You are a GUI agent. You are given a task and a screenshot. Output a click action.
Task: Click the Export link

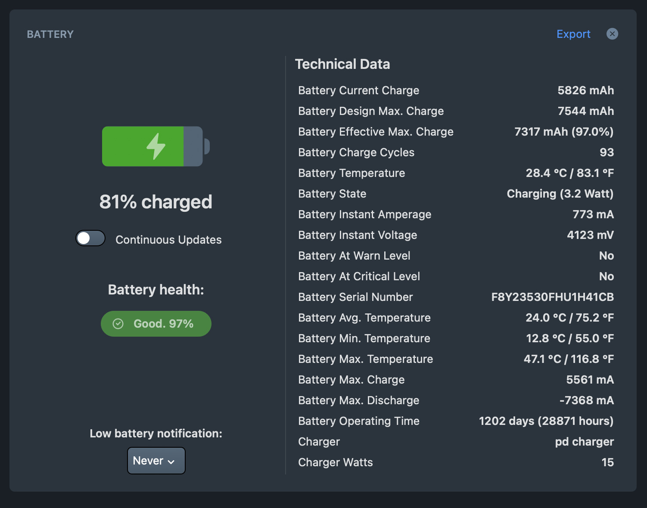point(573,34)
